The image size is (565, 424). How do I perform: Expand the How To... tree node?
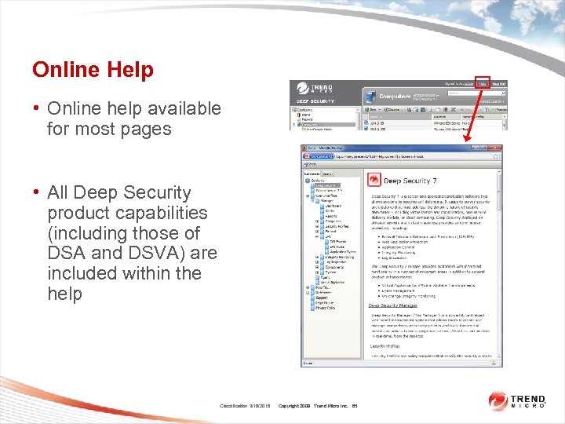coord(308,287)
